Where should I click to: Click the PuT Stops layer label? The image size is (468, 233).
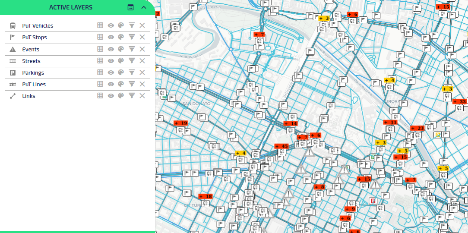point(35,38)
